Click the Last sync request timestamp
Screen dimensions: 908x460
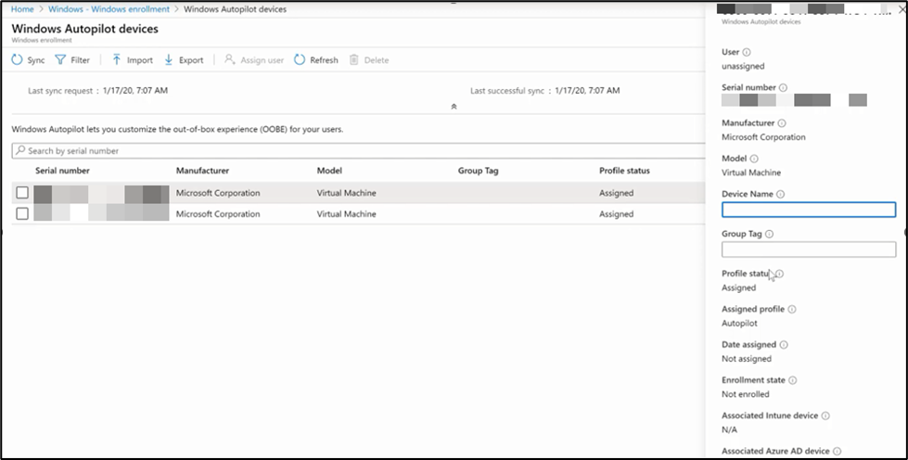pos(134,90)
